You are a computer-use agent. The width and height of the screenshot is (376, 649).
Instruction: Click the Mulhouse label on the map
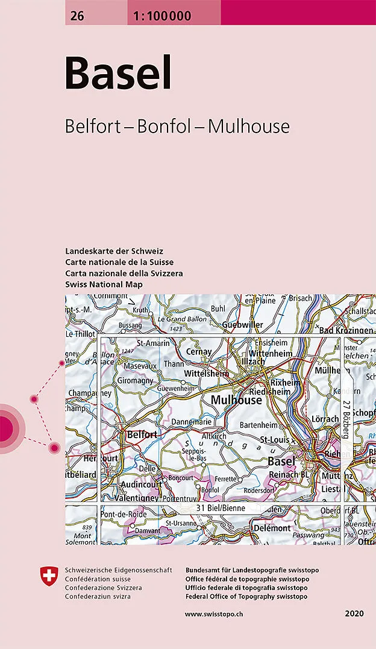click(236, 400)
